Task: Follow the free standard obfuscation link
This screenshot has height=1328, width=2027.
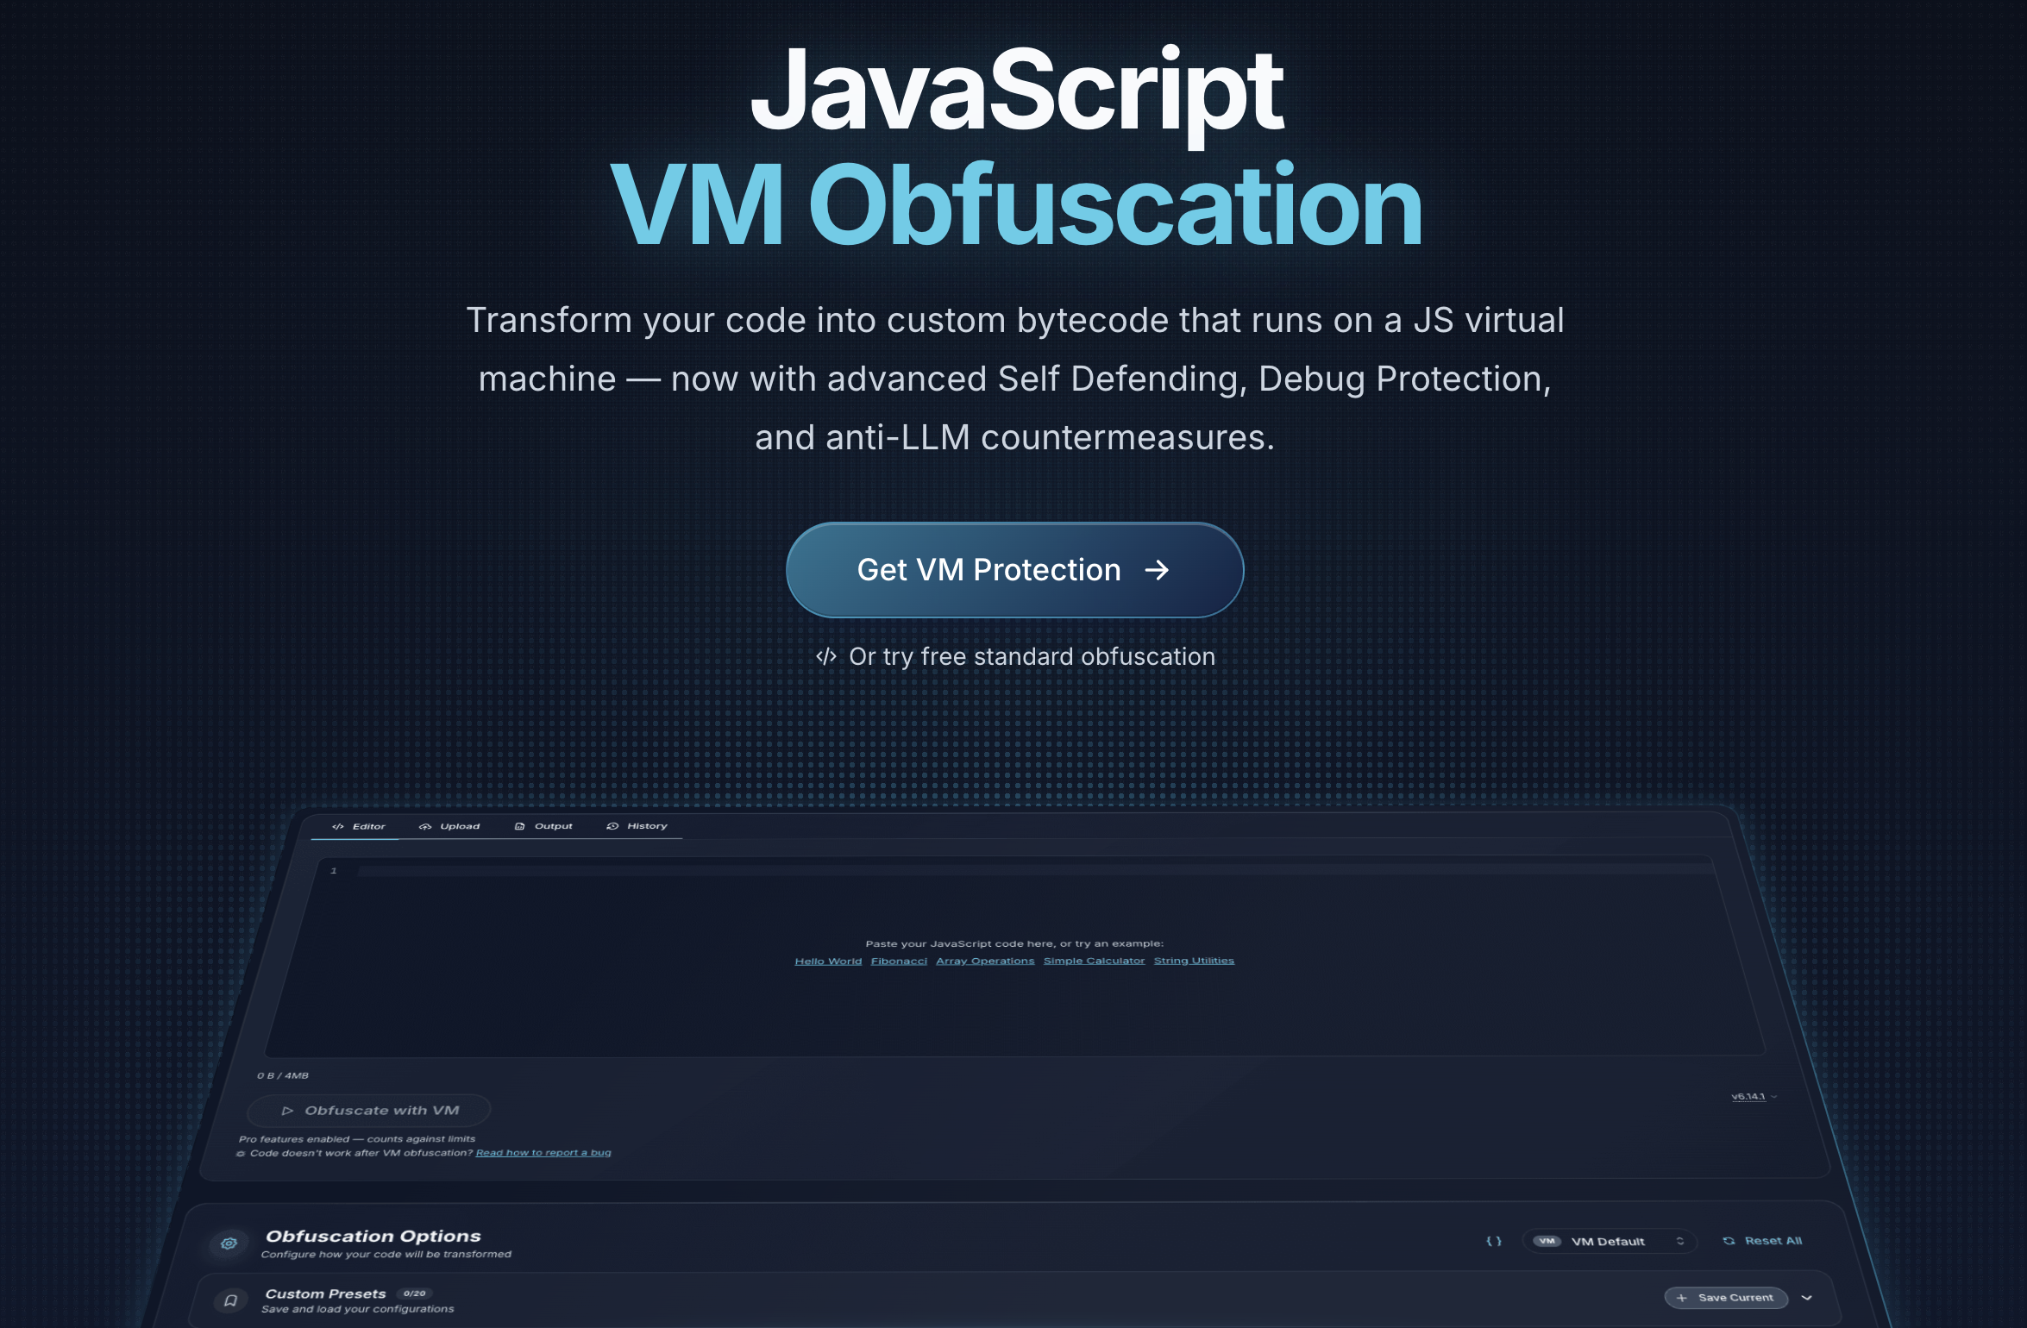Action: pyautogui.click(x=1014, y=656)
